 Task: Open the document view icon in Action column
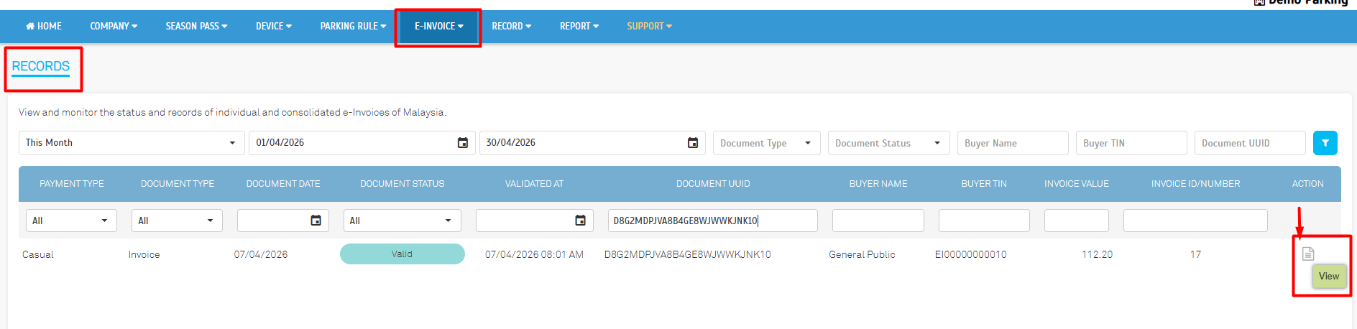tap(1308, 254)
